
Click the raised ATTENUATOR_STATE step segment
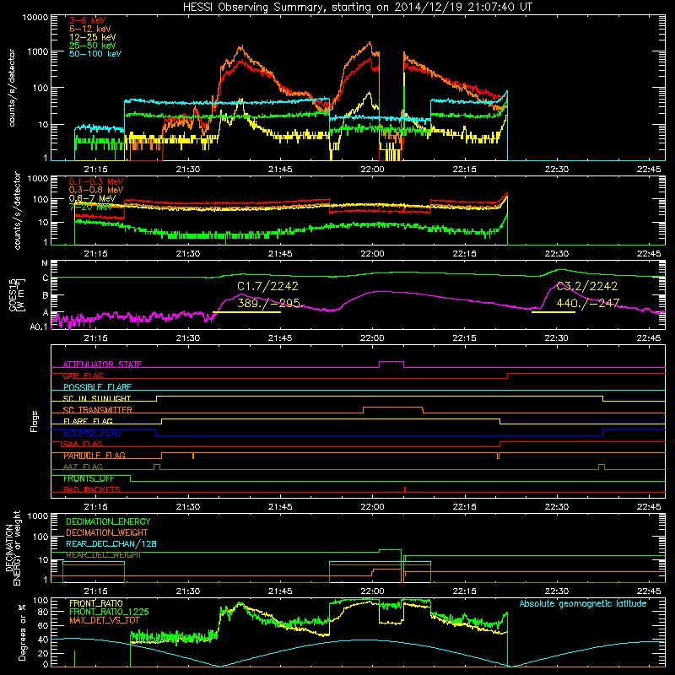(x=391, y=362)
